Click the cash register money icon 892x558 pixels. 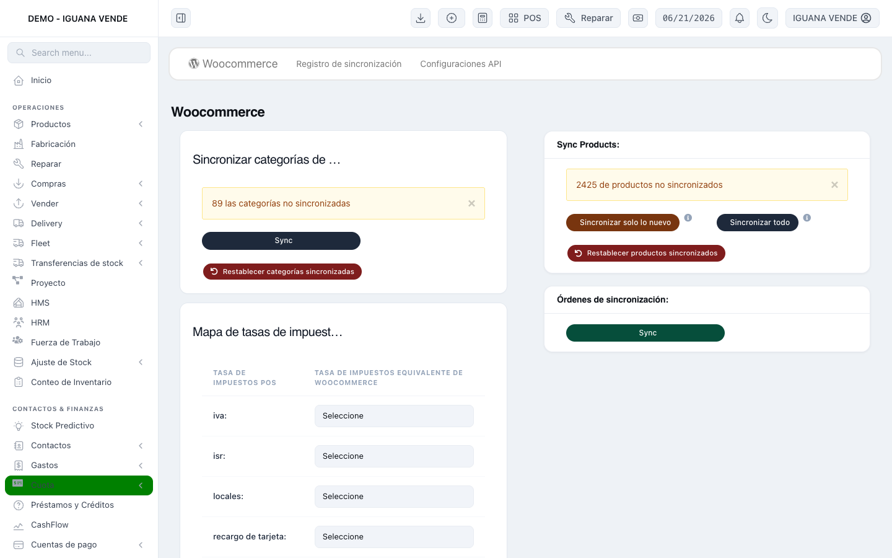pos(638,18)
